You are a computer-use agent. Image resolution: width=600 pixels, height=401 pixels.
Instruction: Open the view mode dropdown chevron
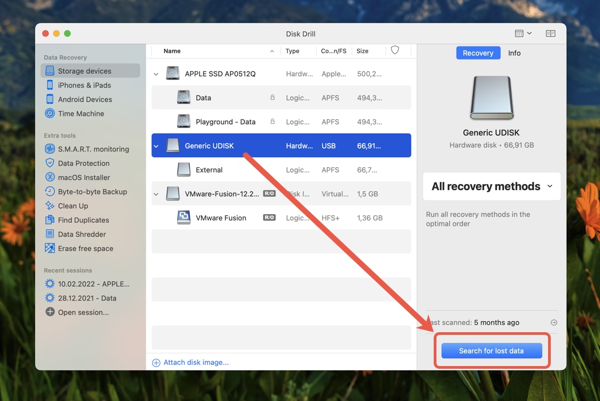529,33
